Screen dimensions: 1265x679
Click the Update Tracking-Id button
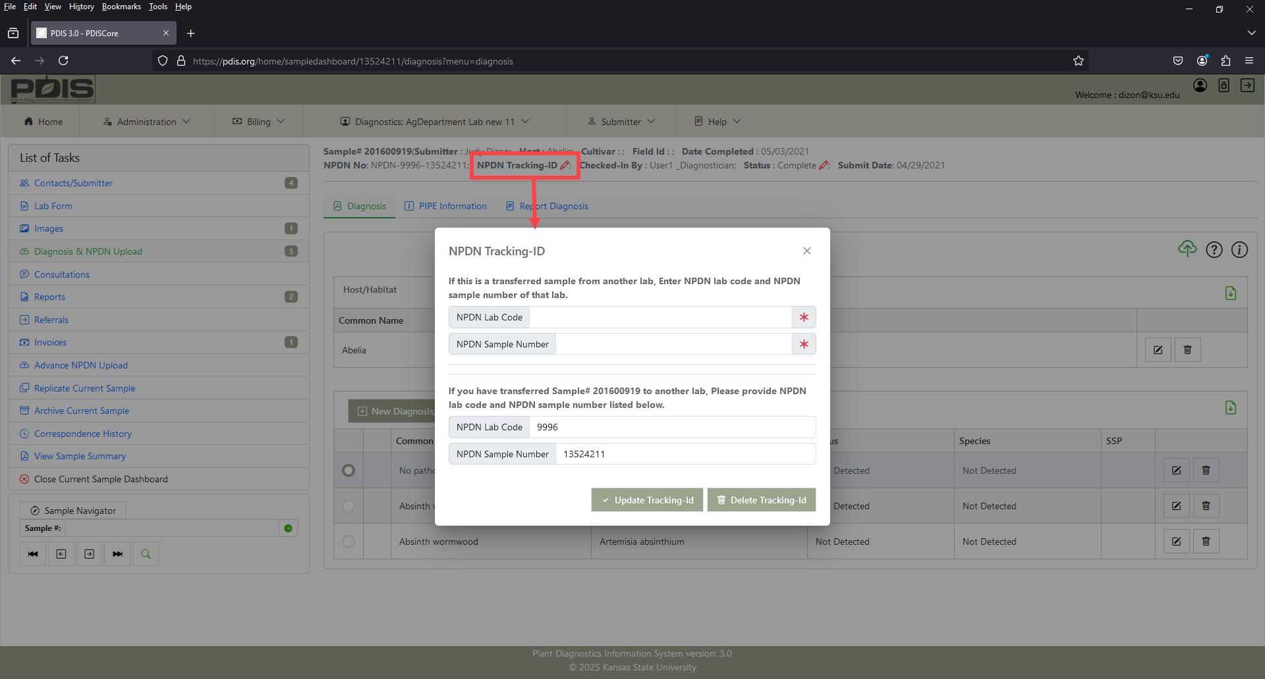pos(647,500)
